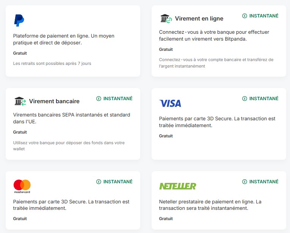Click the instant icon on the Mastercard card
Image resolution: width=290 pixels, height=233 pixels.
[99, 182]
